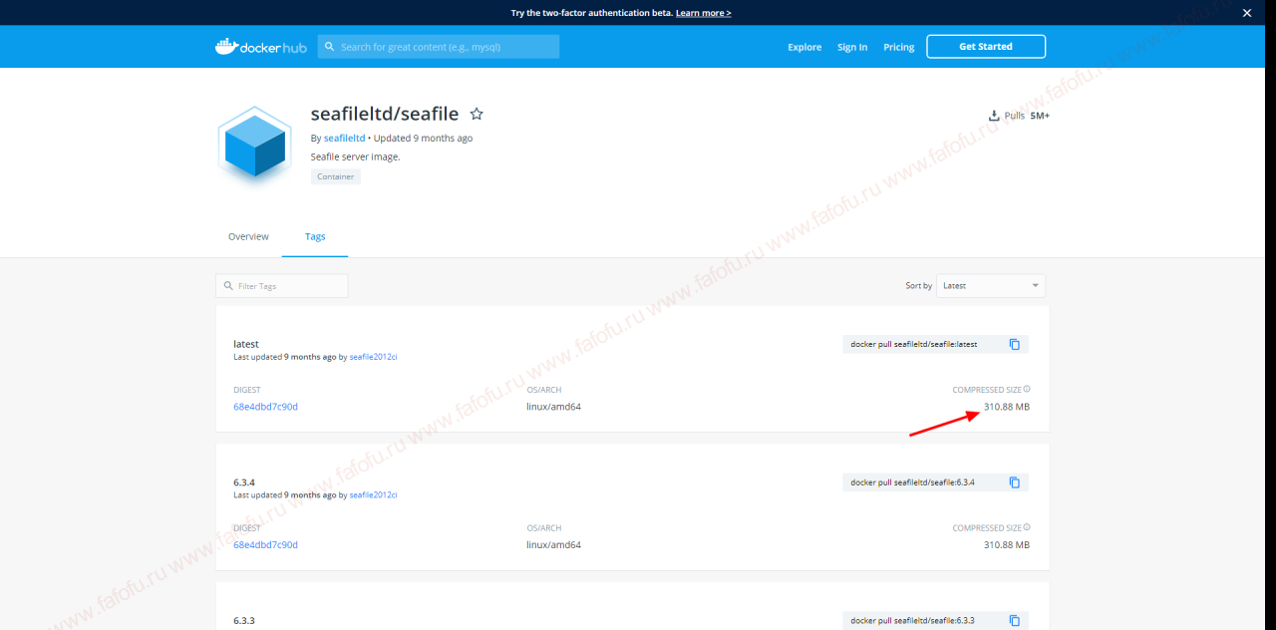The image size is (1276, 630).
Task: Click the '6.3.3' tag name
Action: tap(244, 620)
